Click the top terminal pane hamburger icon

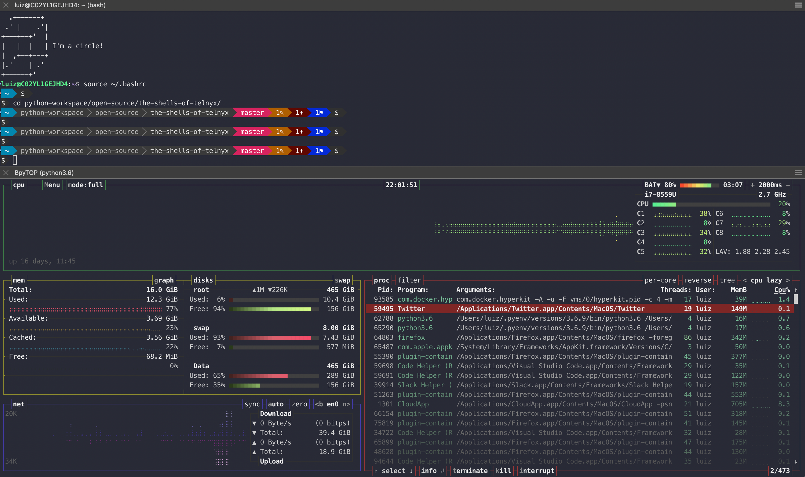(x=798, y=5)
